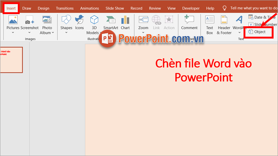278x156 pixels.
Task: Open the View tab
Action: pos(172,8)
